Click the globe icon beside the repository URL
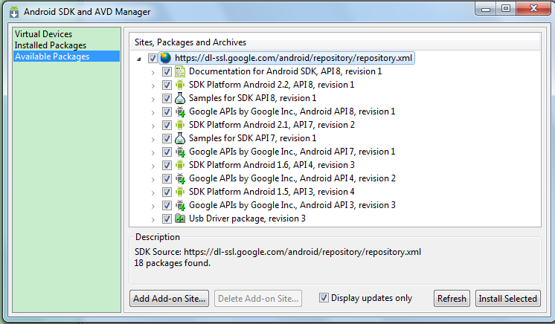The width and height of the screenshot is (555, 324). tap(165, 58)
